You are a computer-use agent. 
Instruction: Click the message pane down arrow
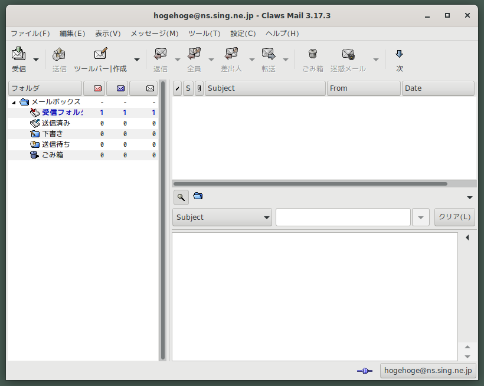467,357
